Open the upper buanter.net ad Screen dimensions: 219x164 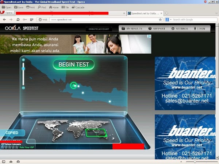pos(185,83)
